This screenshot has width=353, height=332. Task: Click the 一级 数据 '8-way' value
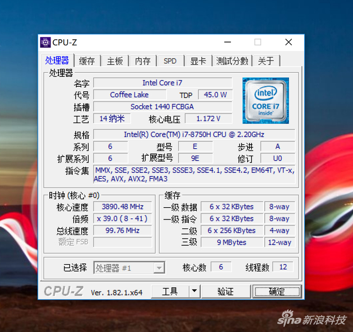click(280, 207)
